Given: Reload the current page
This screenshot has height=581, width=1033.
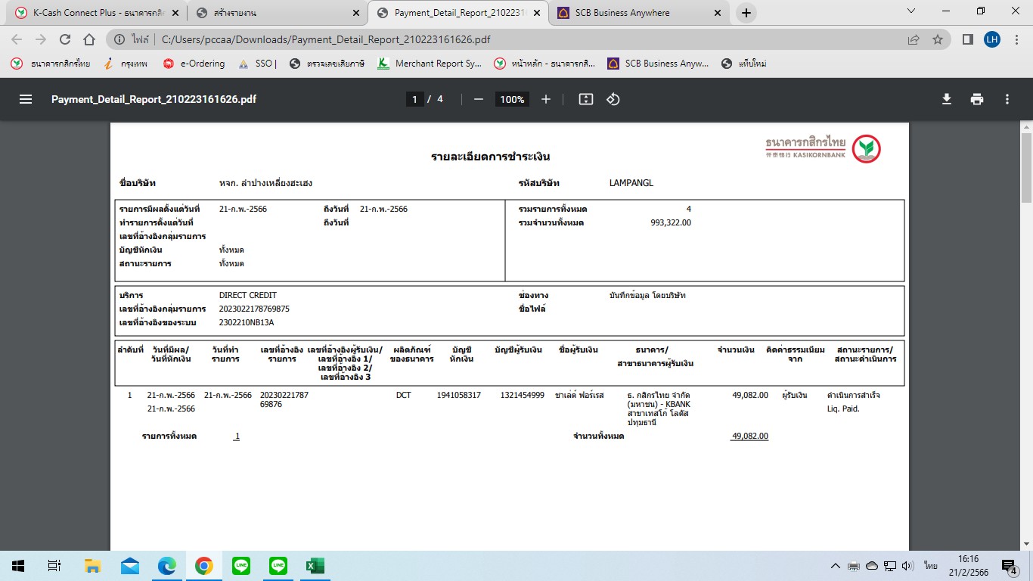Looking at the screenshot, I should [x=65, y=39].
